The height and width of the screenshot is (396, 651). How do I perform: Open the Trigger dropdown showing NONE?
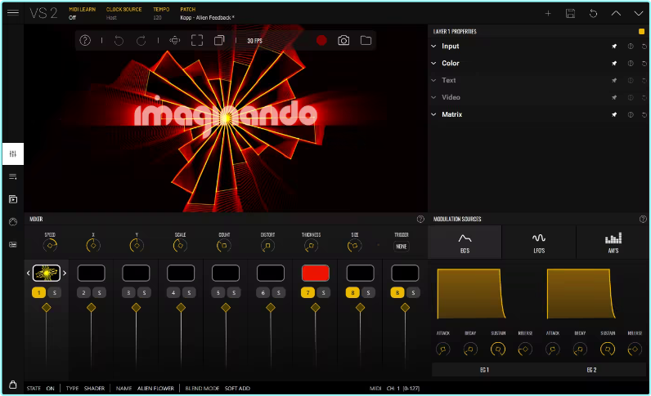coord(401,247)
